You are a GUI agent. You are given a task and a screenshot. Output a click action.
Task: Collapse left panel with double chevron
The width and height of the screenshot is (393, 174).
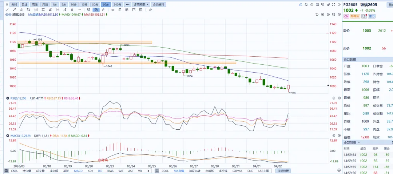(7, 4)
